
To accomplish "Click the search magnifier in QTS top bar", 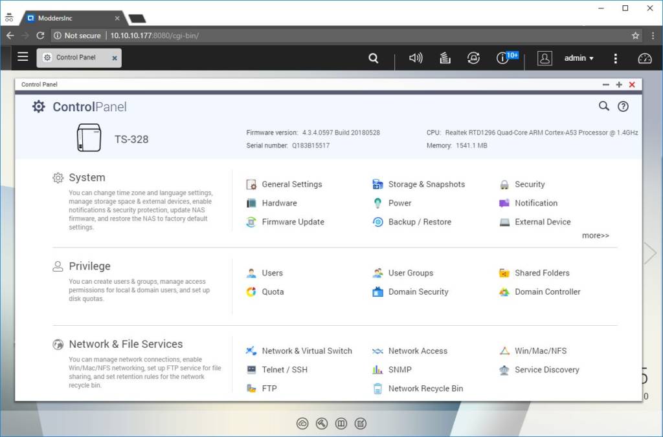I will click(x=374, y=58).
